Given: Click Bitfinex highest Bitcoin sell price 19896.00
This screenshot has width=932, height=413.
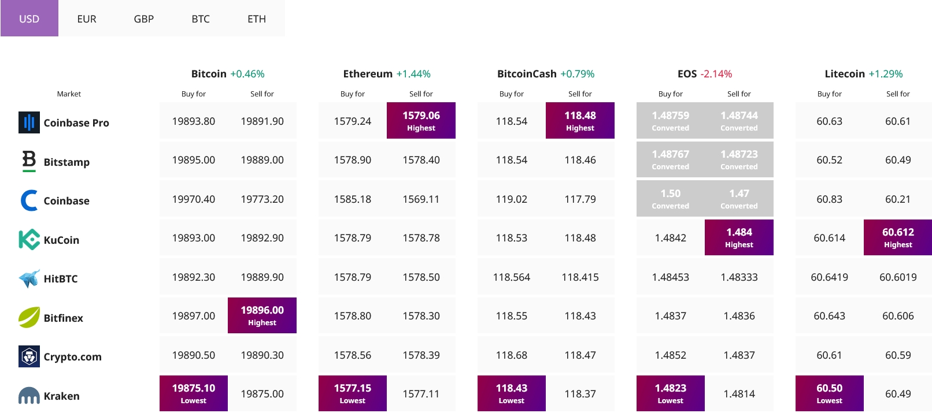Looking at the screenshot, I should click(x=262, y=315).
